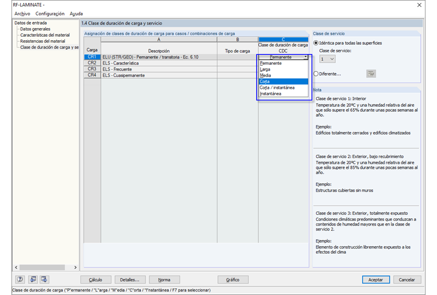The width and height of the screenshot is (437, 295).
Task: Click the Cancelar button
Action: click(407, 280)
